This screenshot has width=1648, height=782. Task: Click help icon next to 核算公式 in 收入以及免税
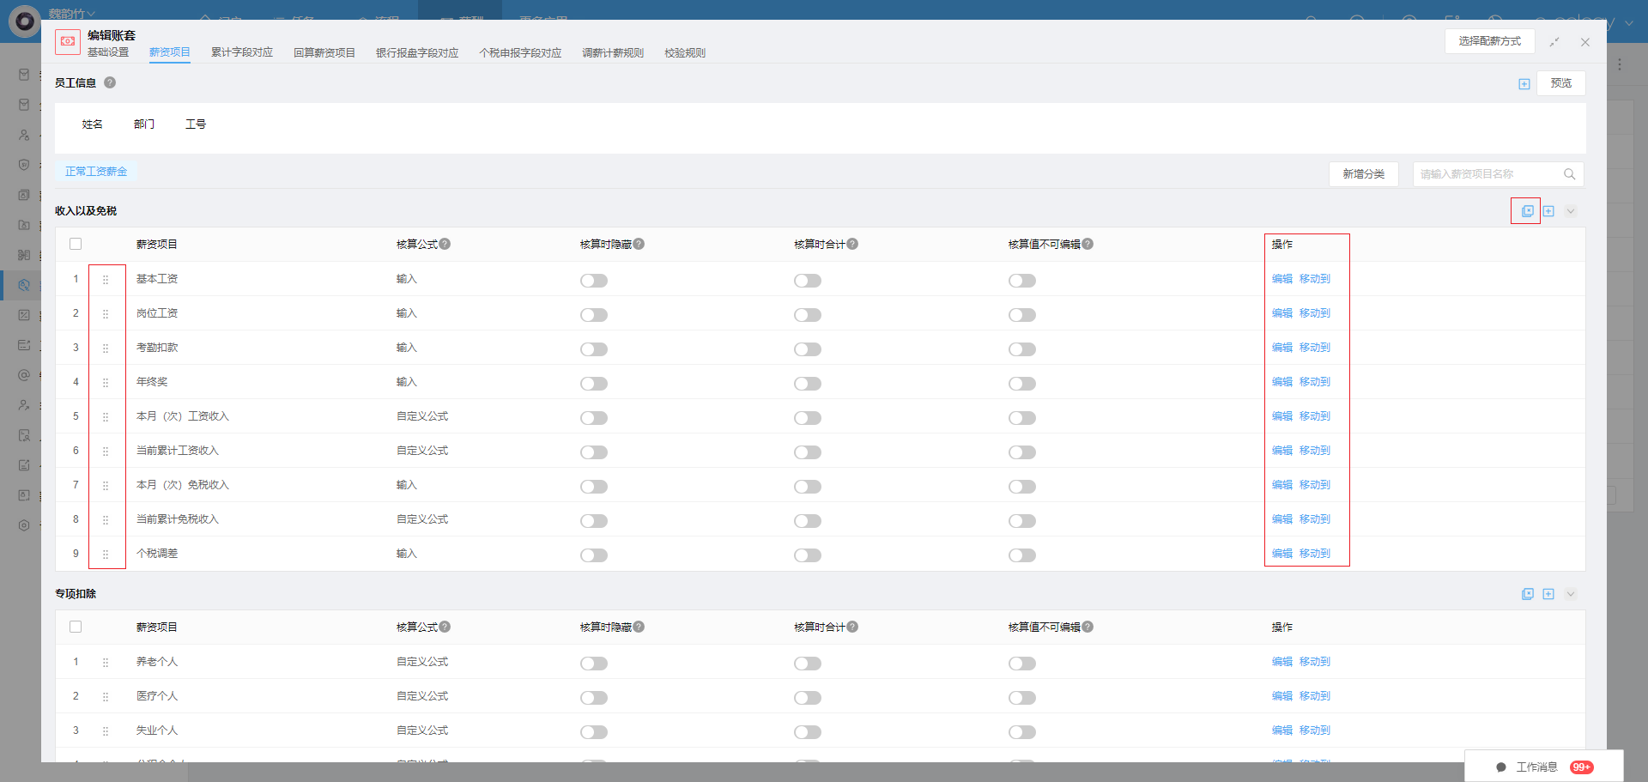pyautogui.click(x=445, y=244)
